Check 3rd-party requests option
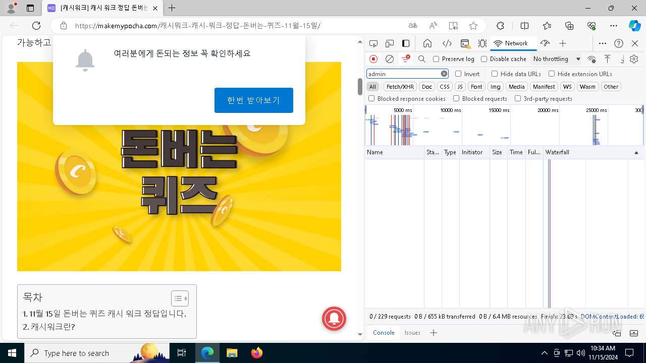The width and height of the screenshot is (646, 363). click(518, 99)
